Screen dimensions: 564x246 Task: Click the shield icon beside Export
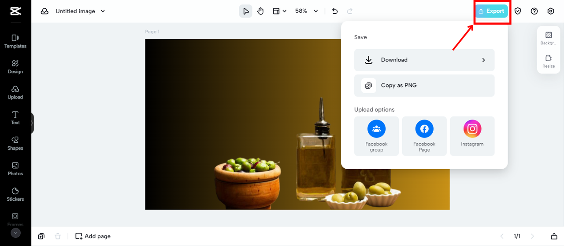pyautogui.click(x=518, y=11)
